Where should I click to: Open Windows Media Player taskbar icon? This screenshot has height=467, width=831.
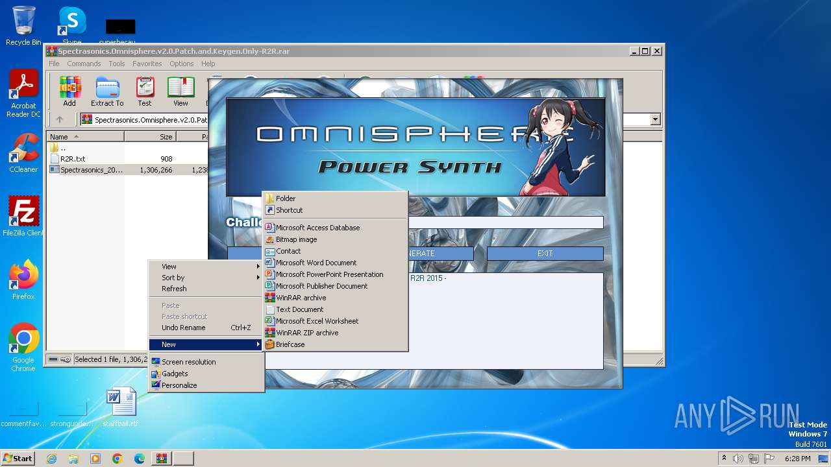(95, 459)
